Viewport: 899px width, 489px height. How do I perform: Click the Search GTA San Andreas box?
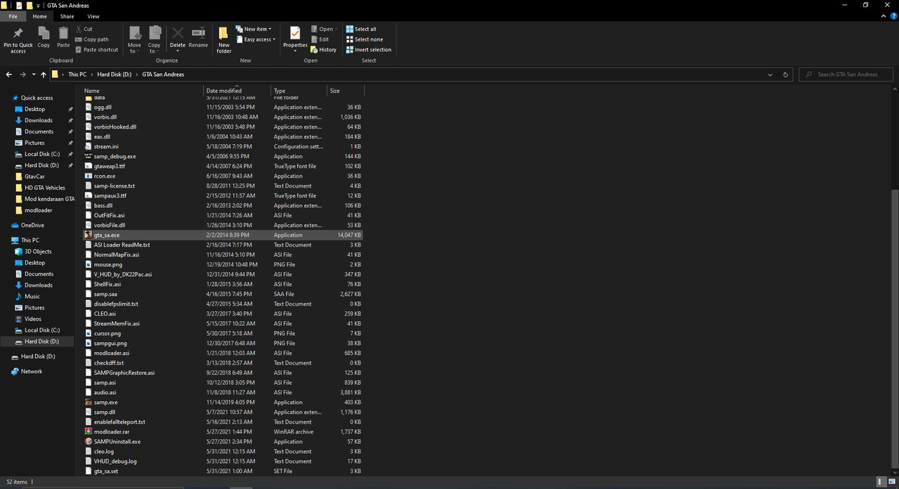pyautogui.click(x=846, y=74)
